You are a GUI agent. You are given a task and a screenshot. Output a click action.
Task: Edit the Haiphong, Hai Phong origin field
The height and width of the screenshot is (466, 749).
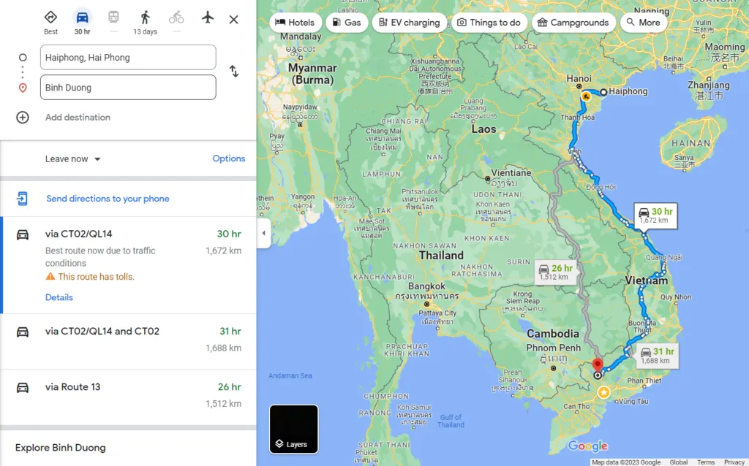click(x=128, y=57)
